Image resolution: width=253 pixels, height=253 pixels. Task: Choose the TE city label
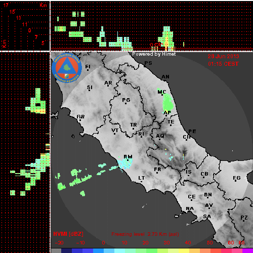tap(171, 122)
